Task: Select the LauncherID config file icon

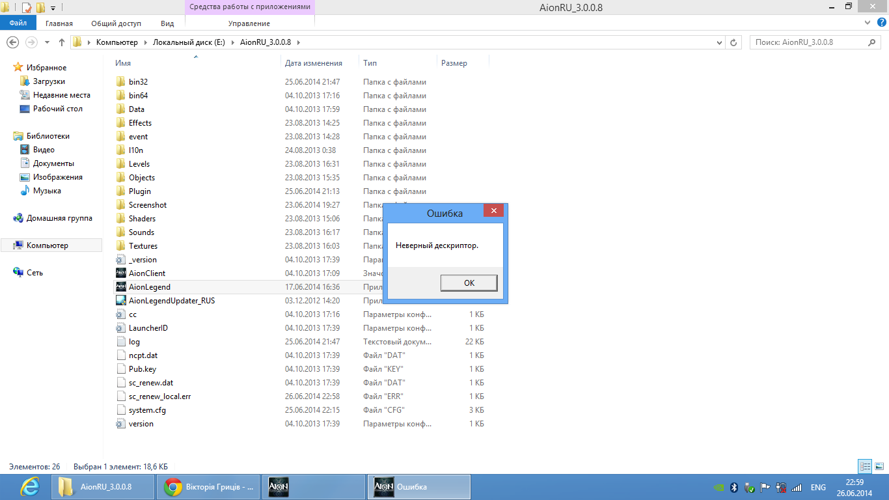Action: [120, 328]
